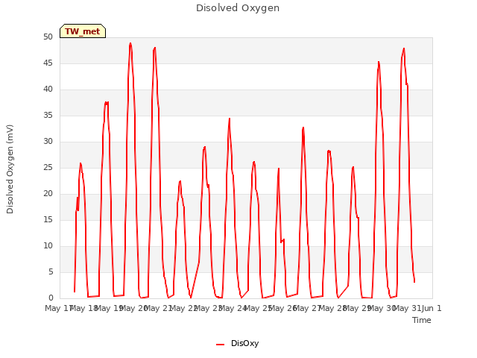Click the Jun 1 x-axis tick label
This screenshot has height=358, width=477.
tap(432, 308)
